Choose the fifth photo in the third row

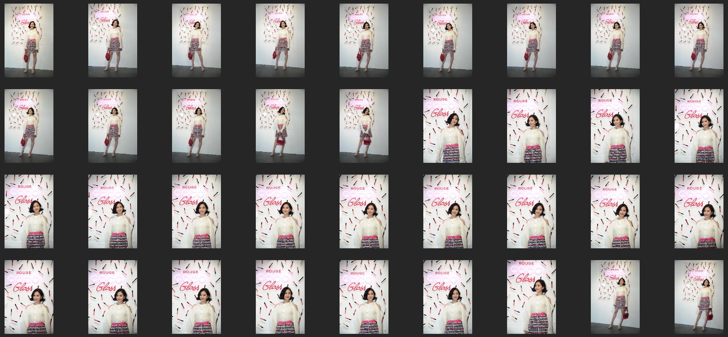pos(364,211)
